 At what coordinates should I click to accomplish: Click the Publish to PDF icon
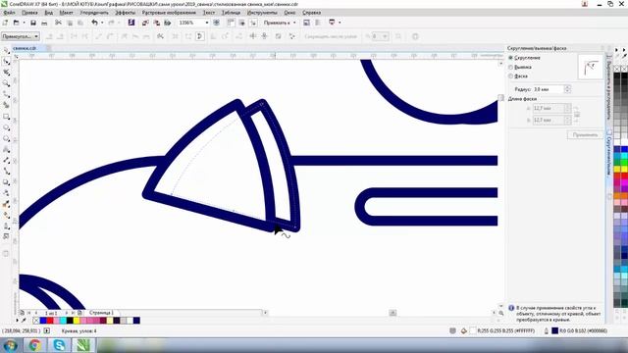(168, 23)
